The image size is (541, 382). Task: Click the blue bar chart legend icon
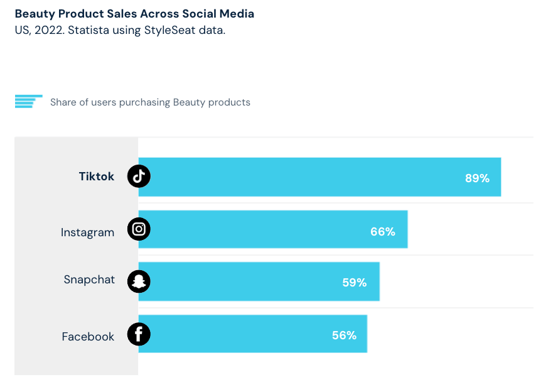(x=29, y=102)
